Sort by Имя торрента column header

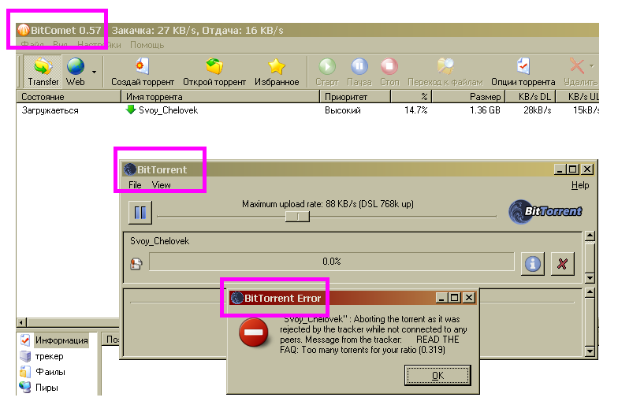pos(221,96)
